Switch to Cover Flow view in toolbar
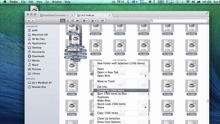The width and height of the screenshot is (220, 124). click(x=77, y=21)
